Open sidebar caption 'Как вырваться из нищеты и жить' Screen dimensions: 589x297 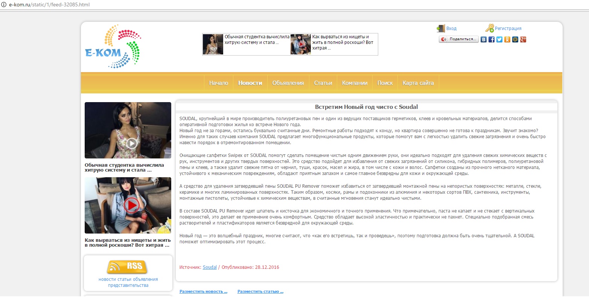tap(128, 243)
